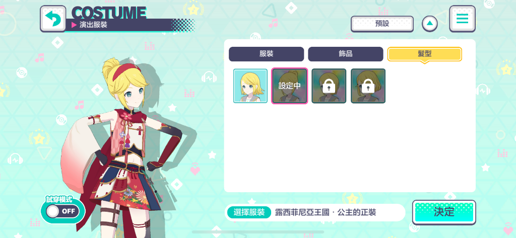Expand options with the round up-triangle button
Screen dimensions: 516x238
click(x=430, y=24)
